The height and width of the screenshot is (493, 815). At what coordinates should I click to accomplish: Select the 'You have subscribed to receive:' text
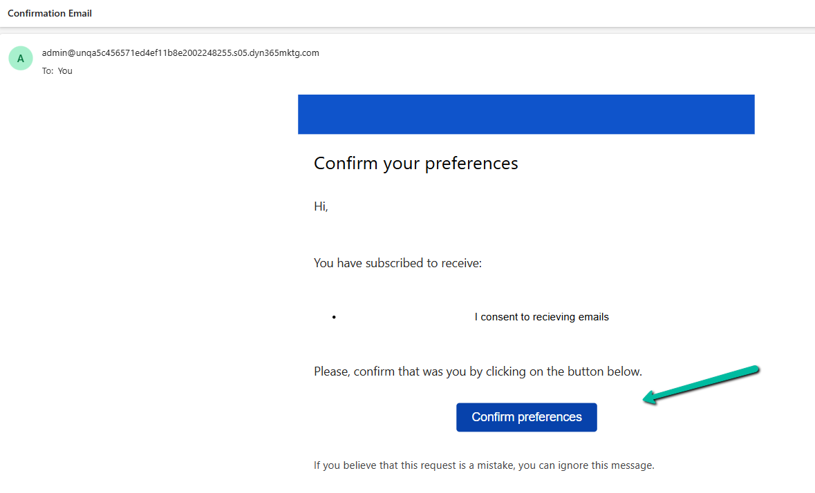pos(397,263)
